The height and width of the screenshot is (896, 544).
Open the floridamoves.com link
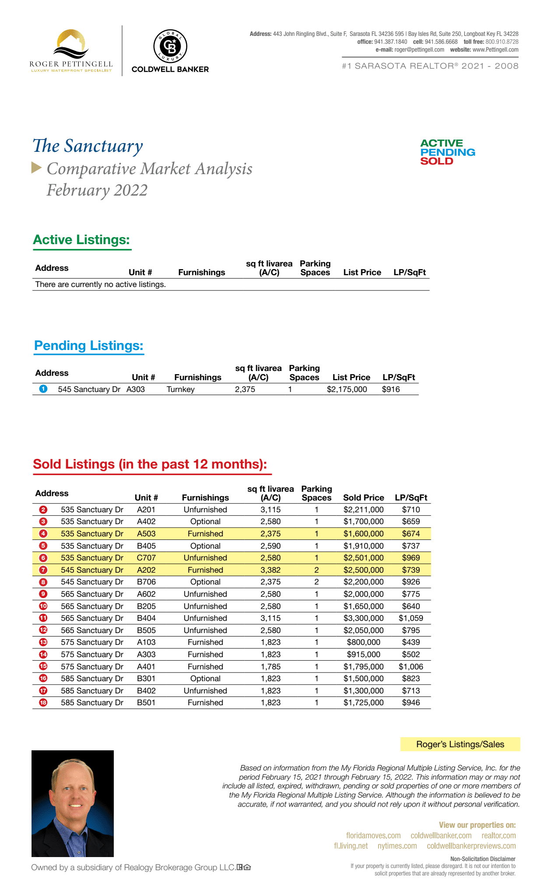(373, 836)
